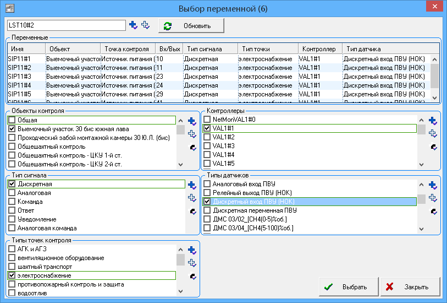Check the NetMonVAL1#0 controller checkbox
This screenshot has height=303, width=447.
tap(207, 119)
